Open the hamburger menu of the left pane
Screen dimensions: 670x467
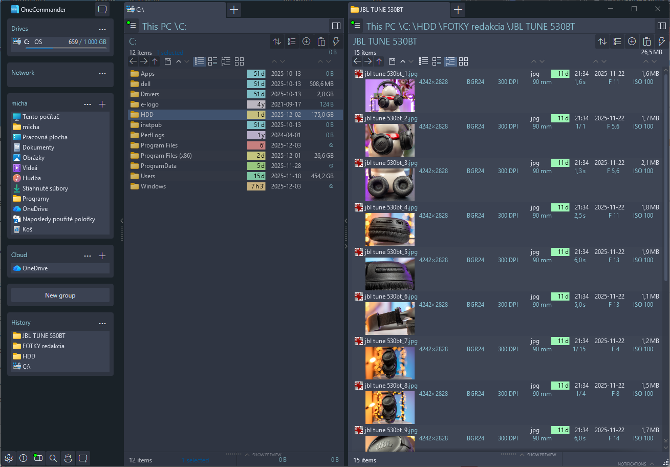tap(132, 26)
